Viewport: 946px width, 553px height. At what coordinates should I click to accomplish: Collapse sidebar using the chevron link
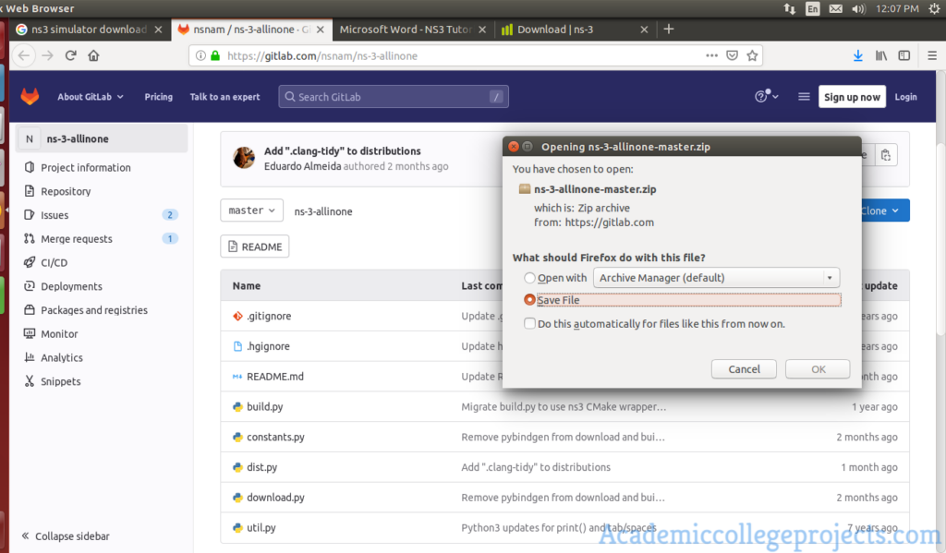tap(66, 536)
